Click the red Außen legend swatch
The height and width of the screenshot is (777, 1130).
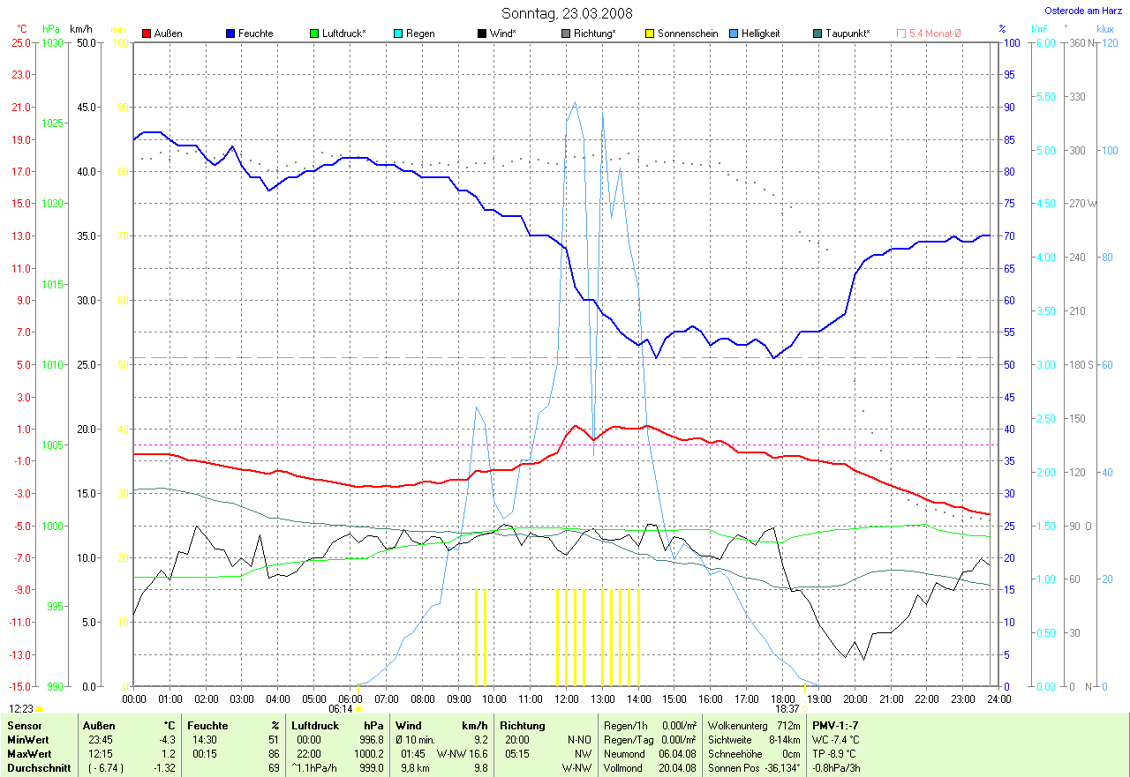pyautogui.click(x=147, y=34)
